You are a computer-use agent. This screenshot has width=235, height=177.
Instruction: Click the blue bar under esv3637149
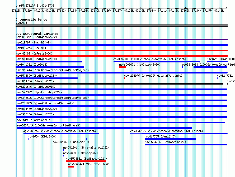pos(105,128)
